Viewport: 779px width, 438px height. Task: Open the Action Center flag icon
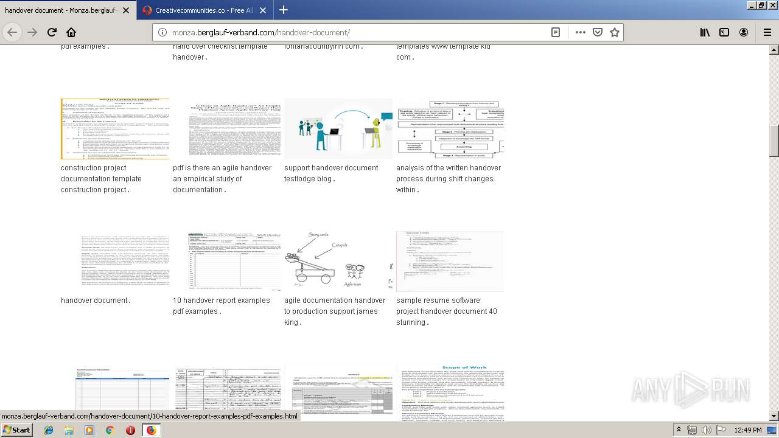[721, 430]
